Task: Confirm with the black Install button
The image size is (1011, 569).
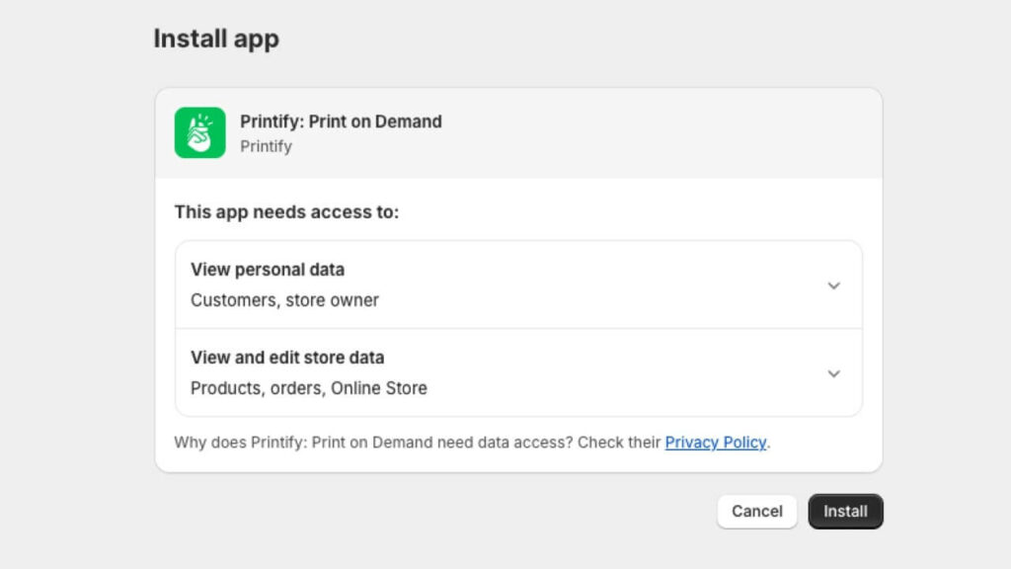Action: click(x=845, y=512)
